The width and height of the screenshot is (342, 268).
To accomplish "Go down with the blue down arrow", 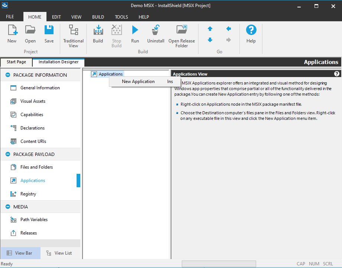I will click(210, 40).
